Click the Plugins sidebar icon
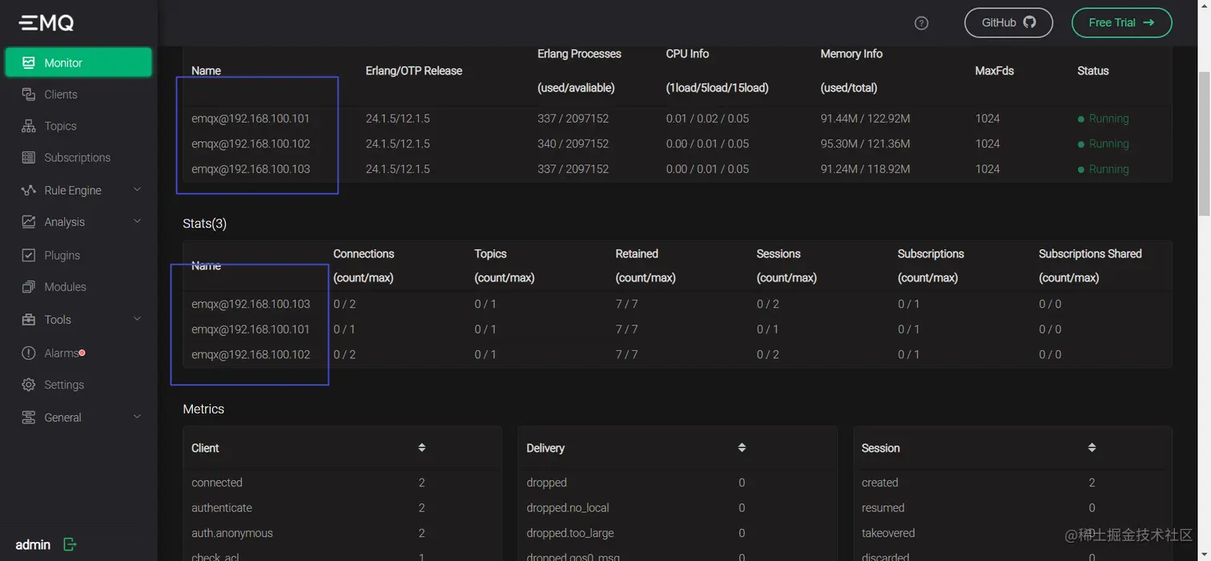Viewport: 1211px width, 561px height. [29, 255]
